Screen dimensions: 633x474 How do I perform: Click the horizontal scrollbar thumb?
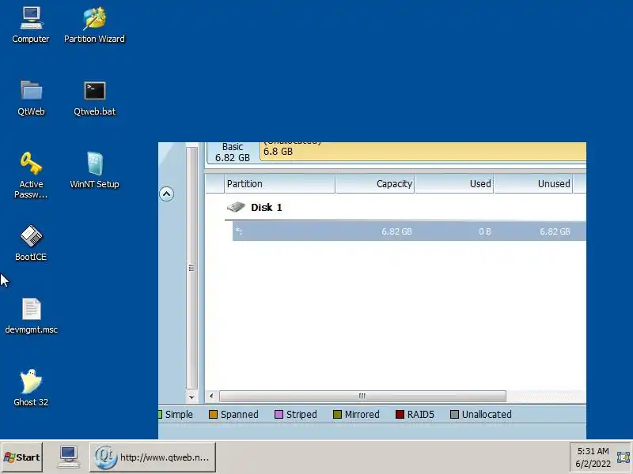coord(362,396)
